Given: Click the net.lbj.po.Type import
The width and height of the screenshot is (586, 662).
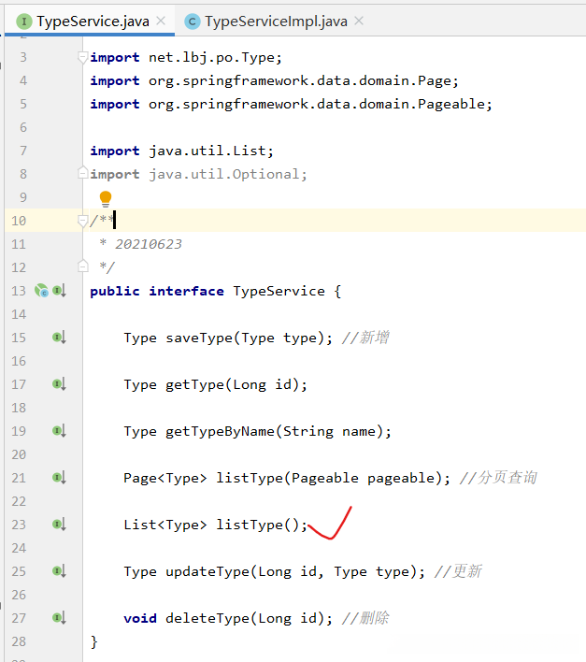Looking at the screenshot, I should (x=215, y=57).
